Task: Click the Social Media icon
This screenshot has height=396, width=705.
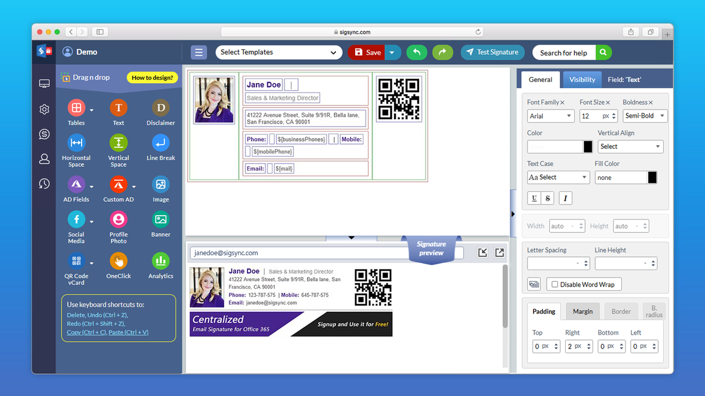Action: click(x=77, y=219)
